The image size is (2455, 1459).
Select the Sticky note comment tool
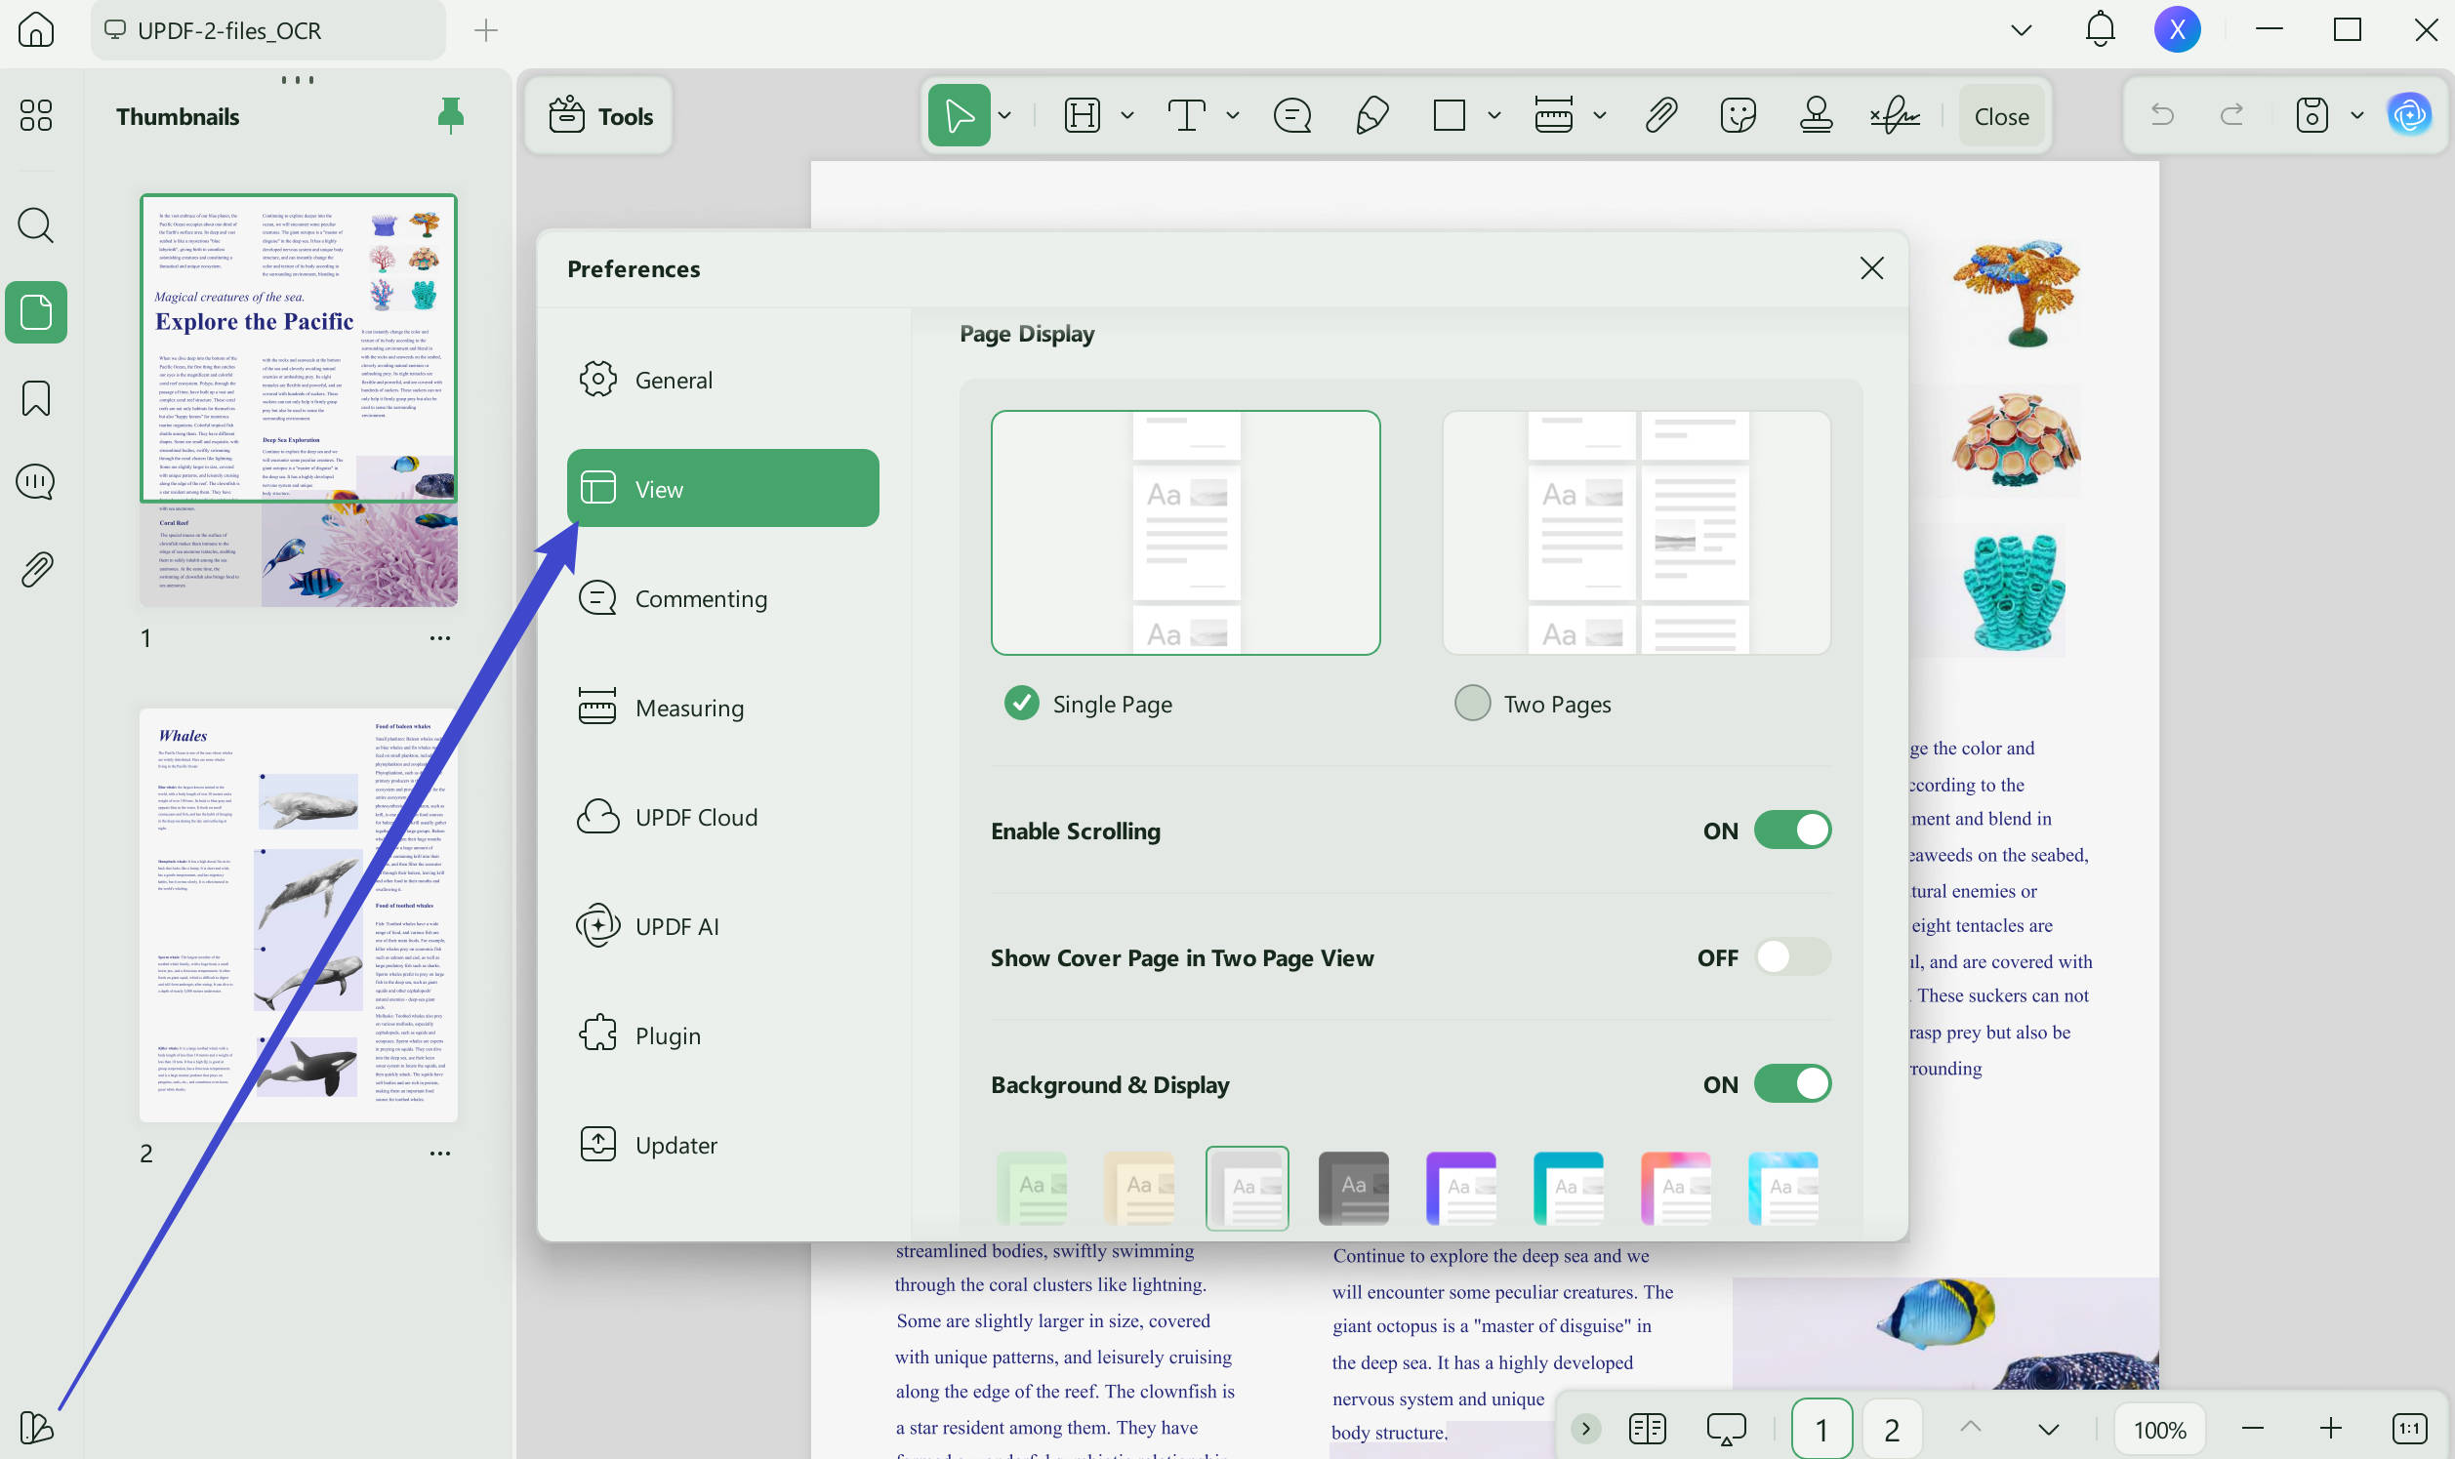[x=1291, y=116]
